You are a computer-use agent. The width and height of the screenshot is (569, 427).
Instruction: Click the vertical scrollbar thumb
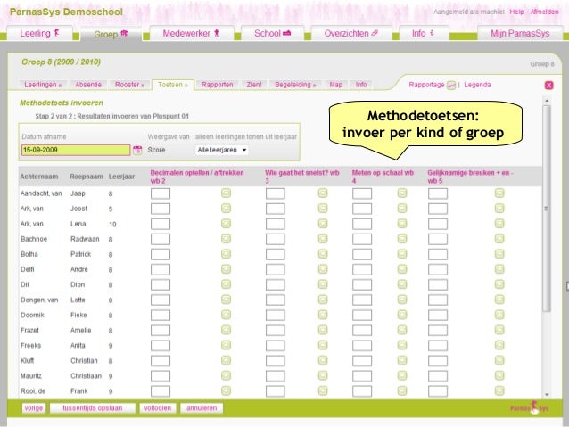(547, 209)
